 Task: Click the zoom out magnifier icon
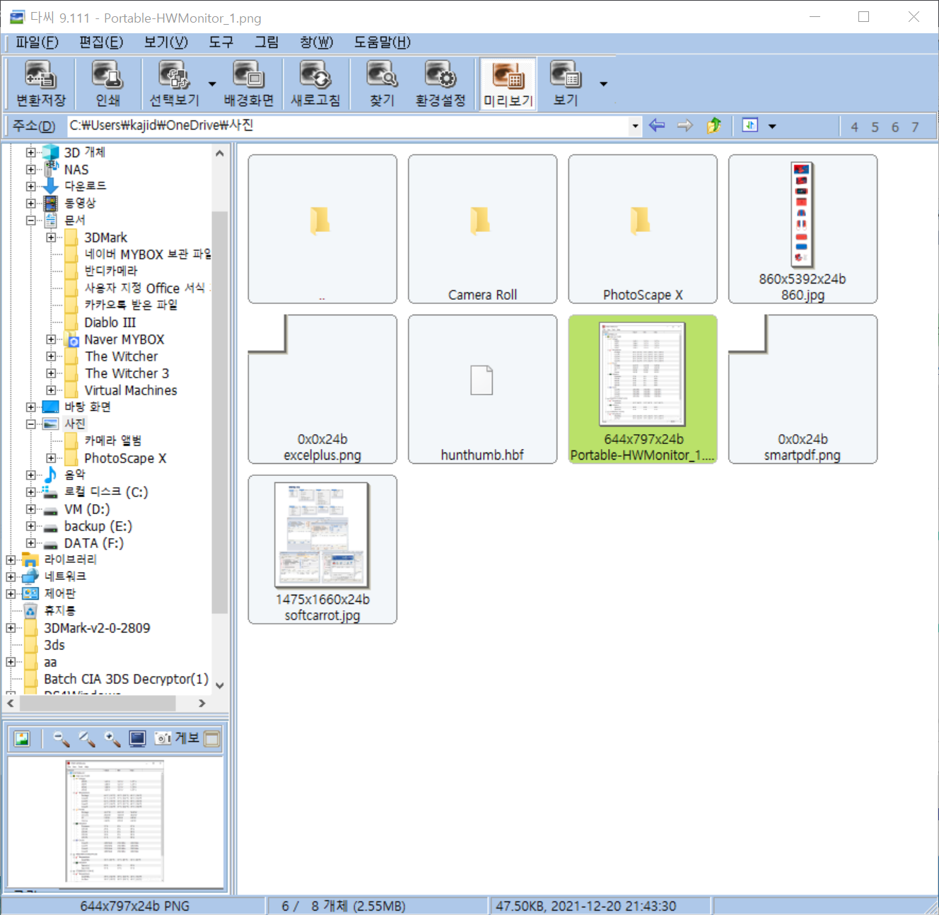(x=62, y=739)
